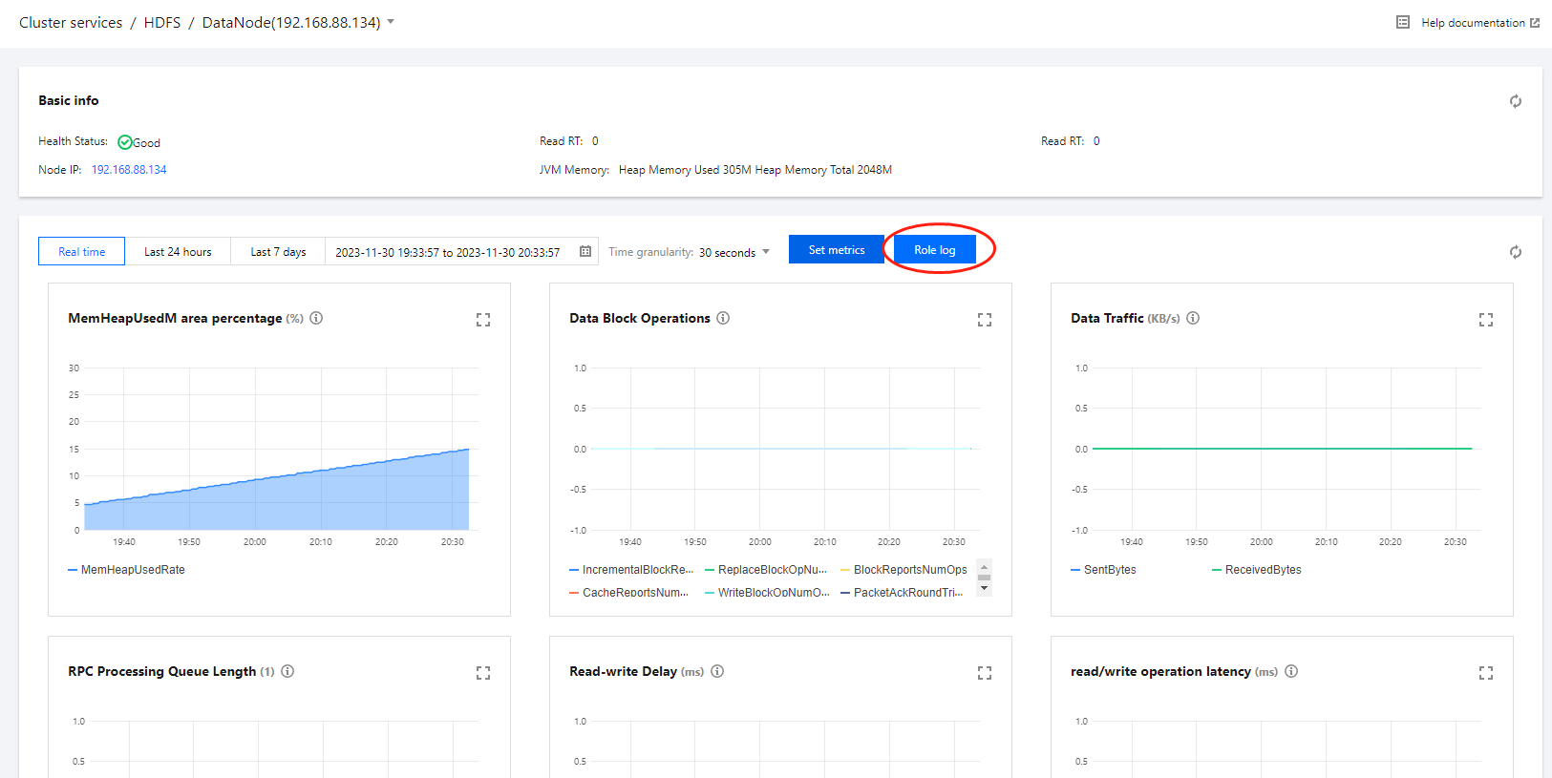Refresh the metrics charts section
Viewport: 1552px width, 778px height.
click(1515, 252)
